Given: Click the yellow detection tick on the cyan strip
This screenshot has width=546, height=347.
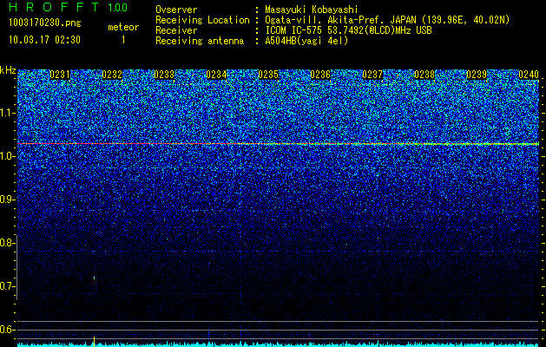Looking at the screenshot, I should pos(94,341).
